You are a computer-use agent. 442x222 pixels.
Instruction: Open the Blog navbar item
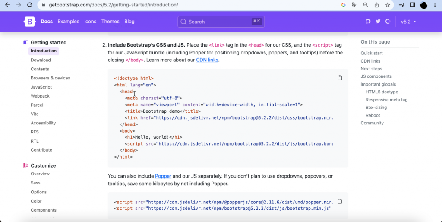[x=129, y=22]
